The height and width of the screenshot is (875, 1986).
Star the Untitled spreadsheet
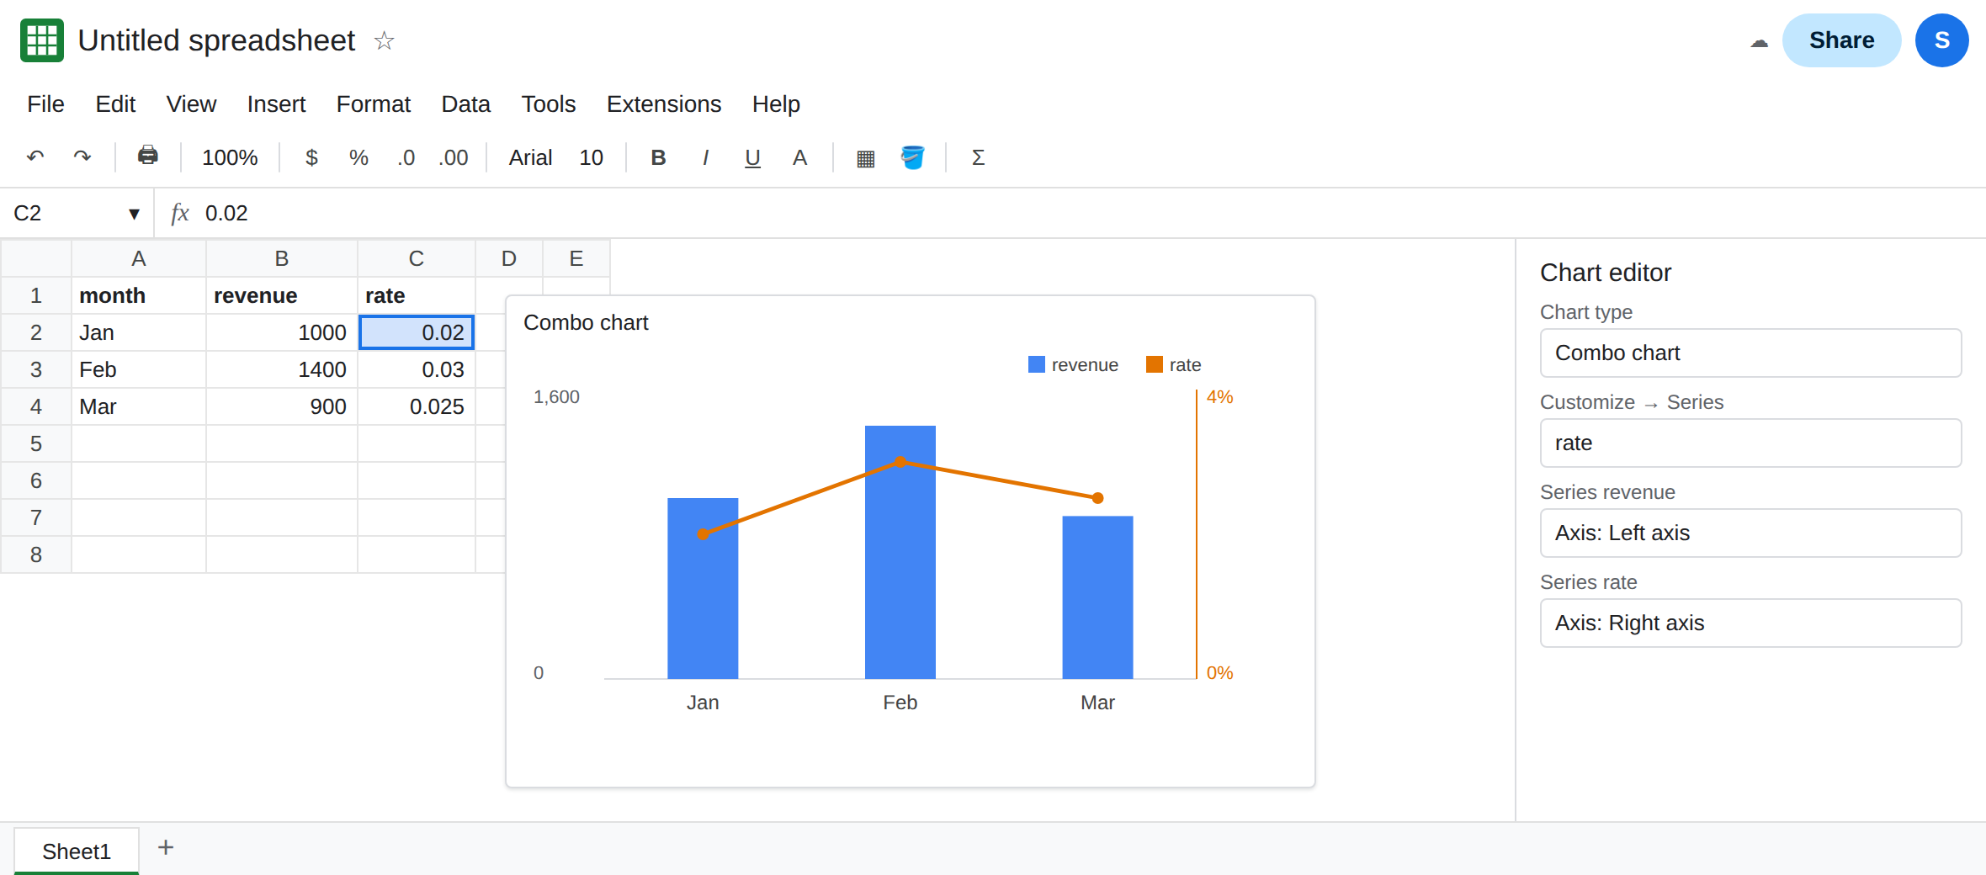(385, 40)
